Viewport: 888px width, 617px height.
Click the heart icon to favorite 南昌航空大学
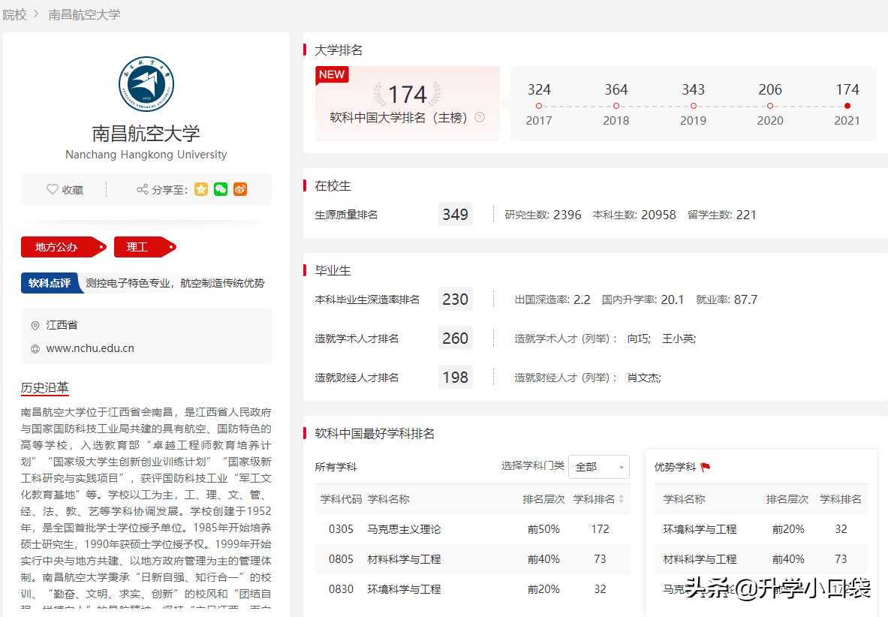(x=52, y=189)
